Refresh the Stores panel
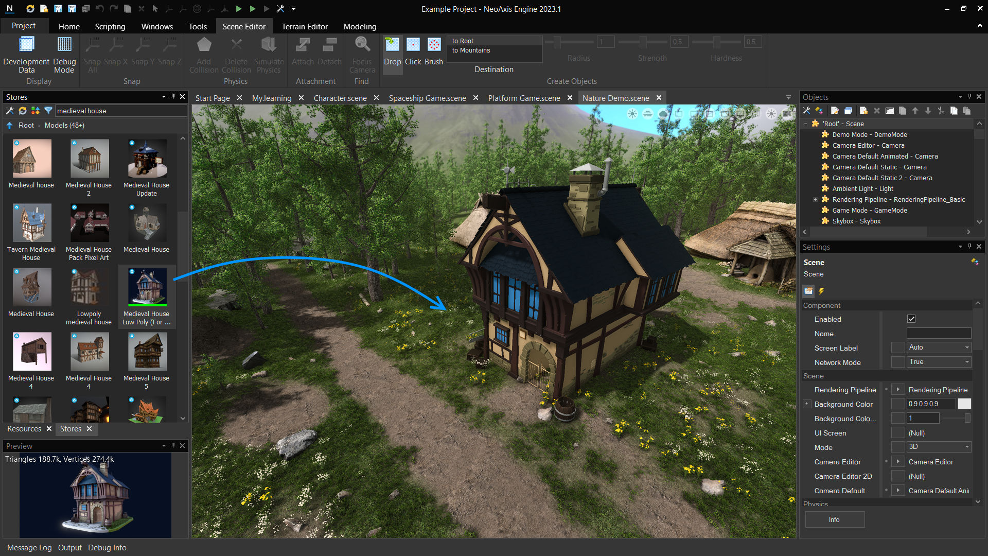The image size is (988, 556). coord(23,111)
